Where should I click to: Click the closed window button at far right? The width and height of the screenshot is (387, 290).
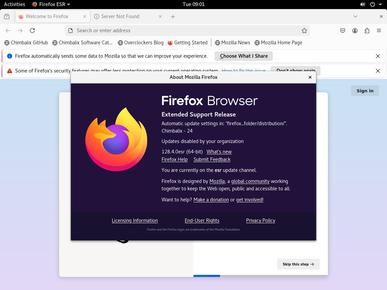(x=381, y=16)
